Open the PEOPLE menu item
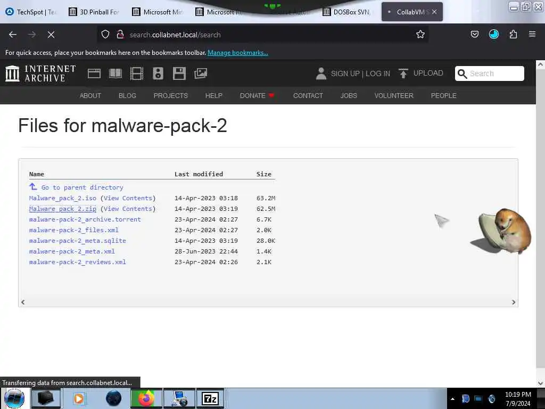Image resolution: width=545 pixels, height=409 pixels. pos(443,96)
